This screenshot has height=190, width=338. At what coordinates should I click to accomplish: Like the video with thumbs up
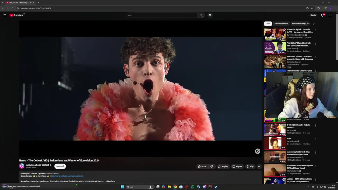[x=202, y=167]
